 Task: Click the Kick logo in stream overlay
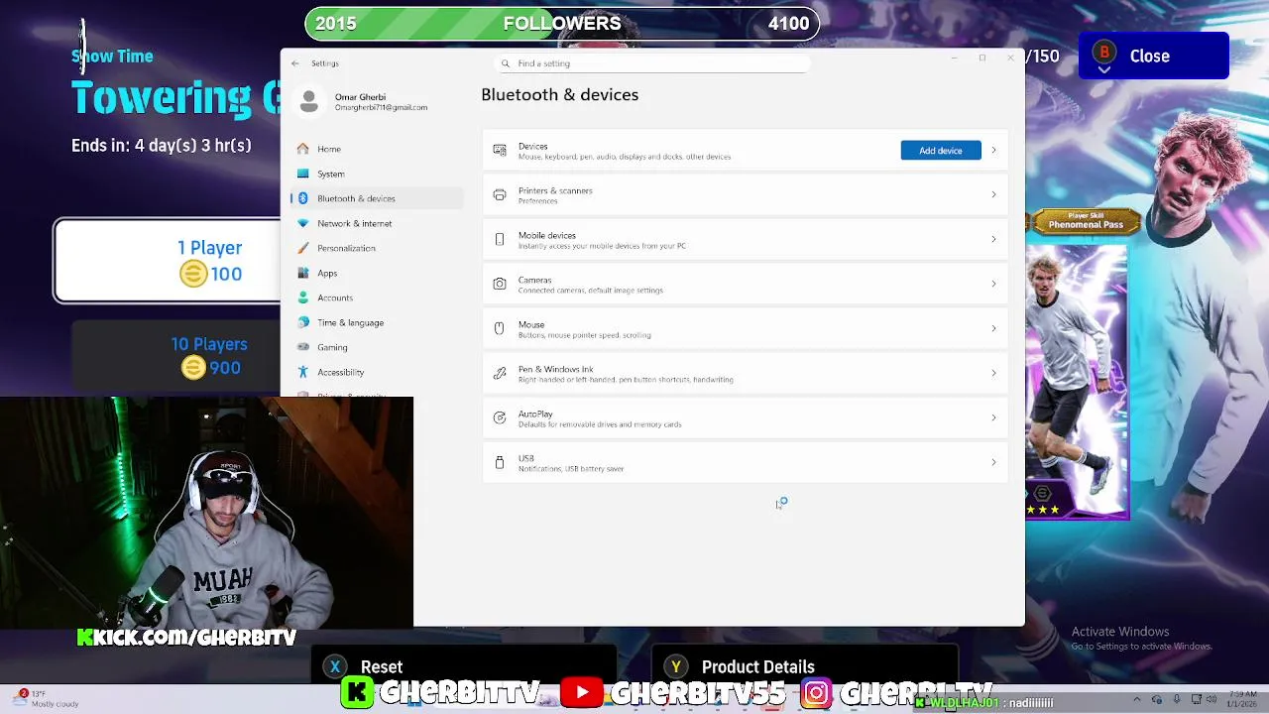pyautogui.click(x=358, y=692)
